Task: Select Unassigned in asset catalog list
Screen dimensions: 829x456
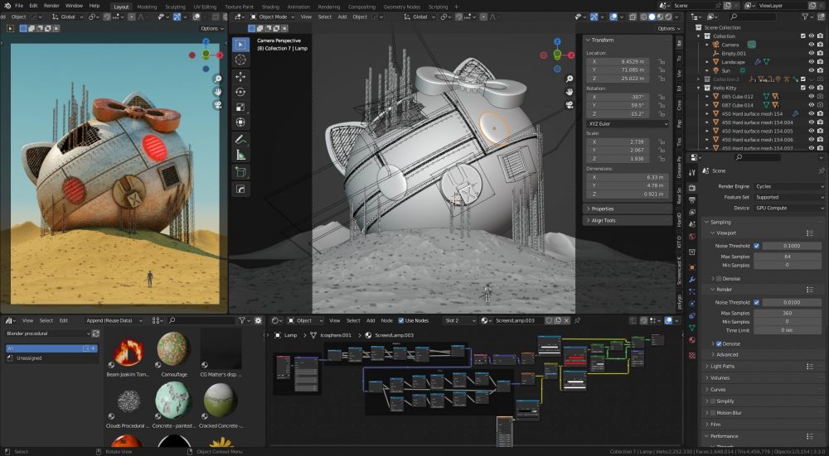Action: click(x=29, y=358)
